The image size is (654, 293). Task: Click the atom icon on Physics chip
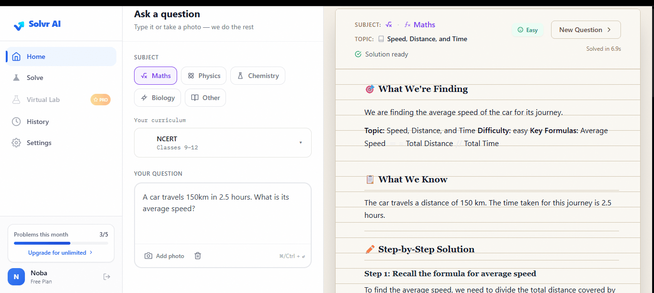(191, 76)
